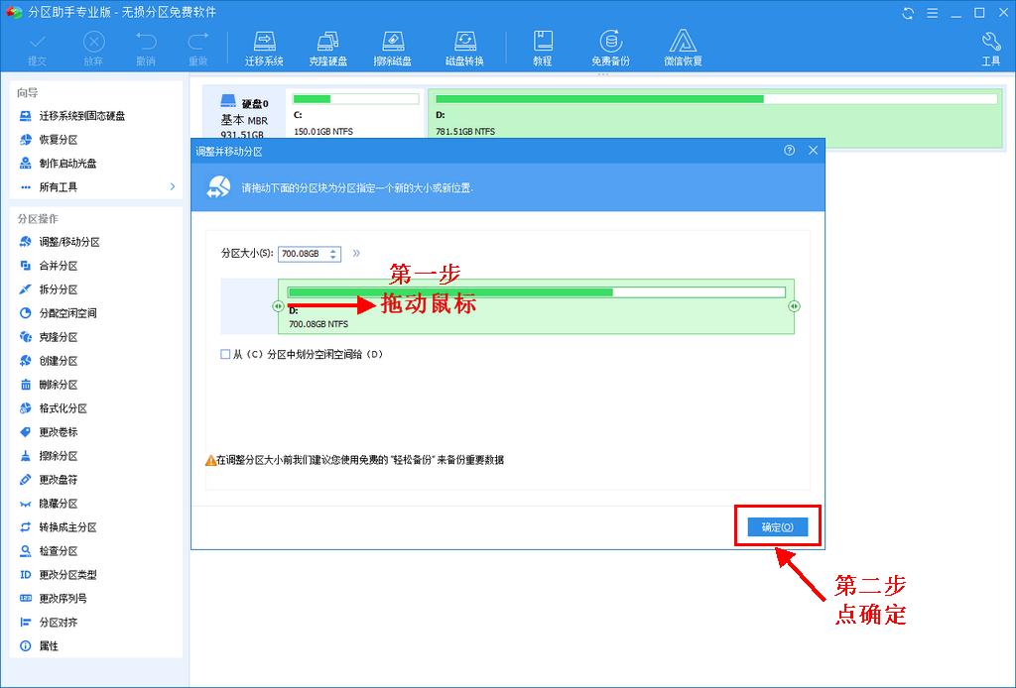
Task: Click the 确定 confirm button
Action: [777, 526]
